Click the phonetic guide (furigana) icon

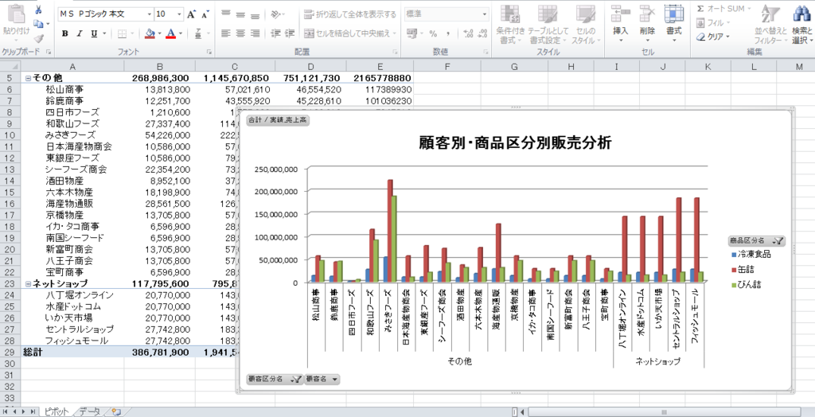coord(198,34)
